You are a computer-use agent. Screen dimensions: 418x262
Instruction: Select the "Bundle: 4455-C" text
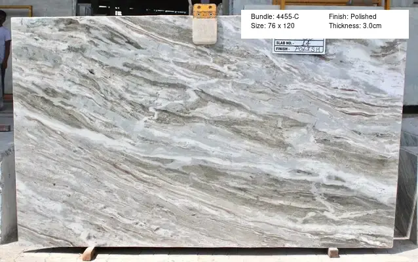pos(275,16)
